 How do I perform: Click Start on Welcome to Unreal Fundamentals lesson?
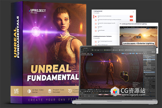point(131,17)
